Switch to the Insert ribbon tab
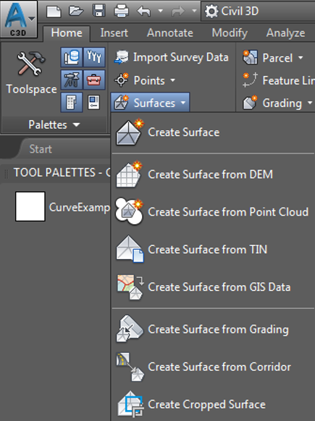This screenshot has width=315, height=421. point(114,33)
